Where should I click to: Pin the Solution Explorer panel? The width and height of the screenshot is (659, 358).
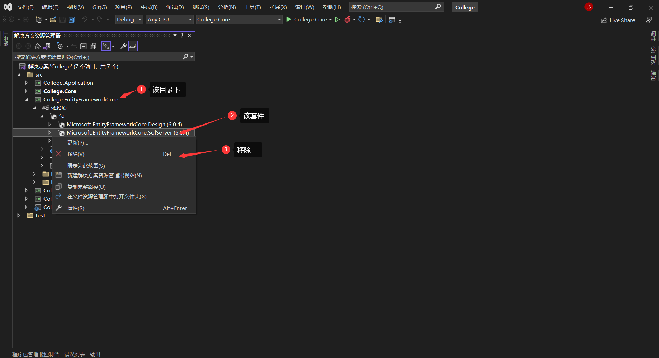pos(182,36)
